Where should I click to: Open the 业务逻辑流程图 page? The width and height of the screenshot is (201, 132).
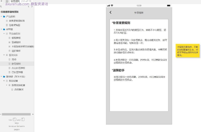(17, 21)
